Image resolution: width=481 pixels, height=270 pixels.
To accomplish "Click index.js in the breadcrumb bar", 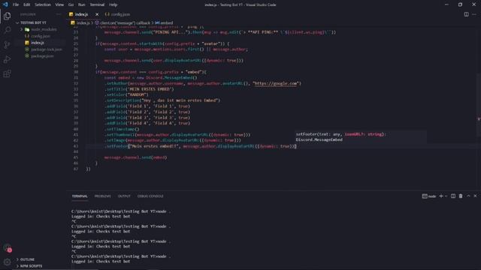I will [x=80, y=23].
